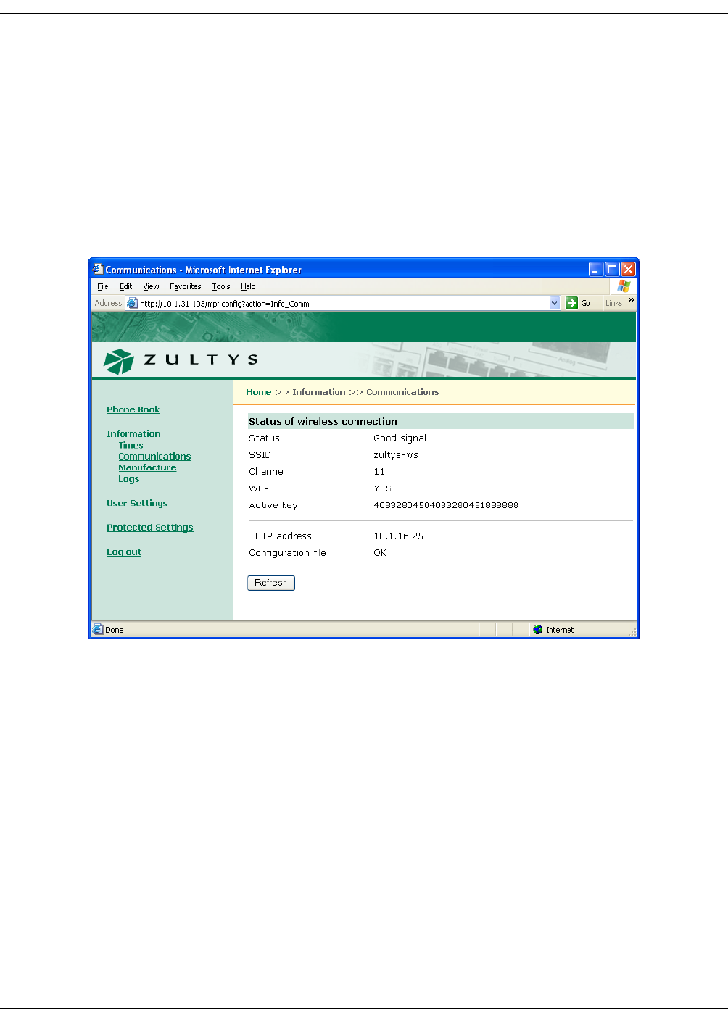Click the 'SSID' label

pyautogui.click(x=260, y=455)
